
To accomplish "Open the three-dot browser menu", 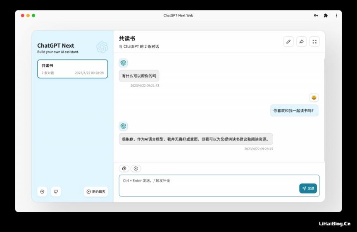I will pos(336,15).
